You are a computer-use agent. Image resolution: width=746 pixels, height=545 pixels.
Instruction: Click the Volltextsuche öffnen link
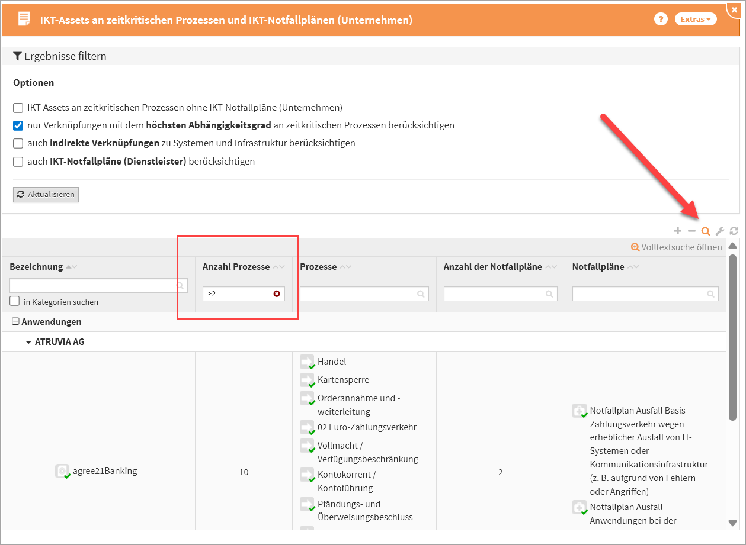[677, 247]
